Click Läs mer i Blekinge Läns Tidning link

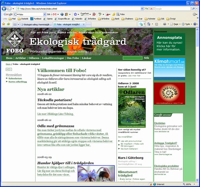[x=56, y=114]
